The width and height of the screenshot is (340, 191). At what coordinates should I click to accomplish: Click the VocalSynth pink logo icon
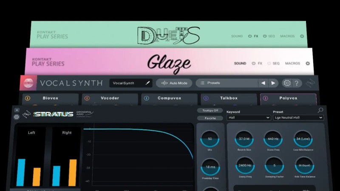click(x=28, y=83)
